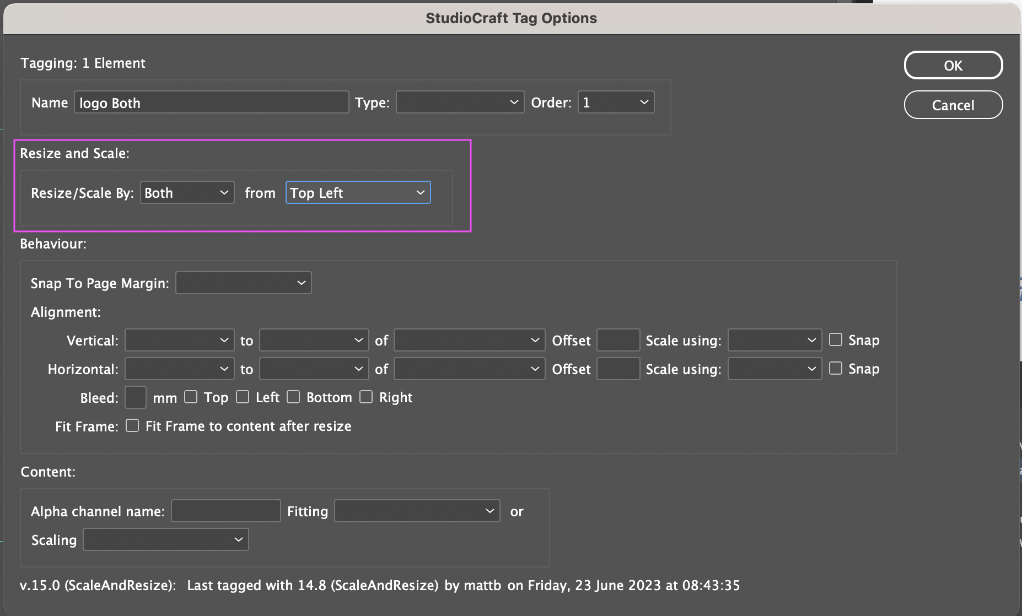Click the Bleed mm input field
This screenshot has width=1022, height=616.
click(136, 397)
